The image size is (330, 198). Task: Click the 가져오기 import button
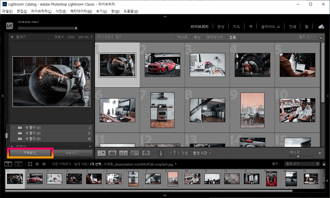click(30, 153)
